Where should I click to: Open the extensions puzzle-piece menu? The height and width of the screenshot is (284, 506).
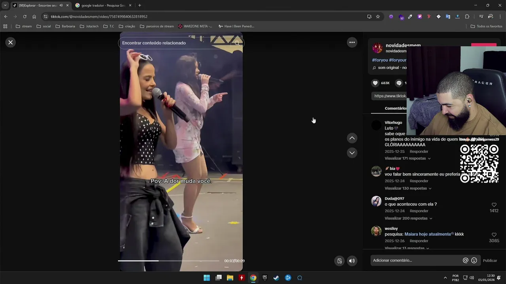coord(467,17)
